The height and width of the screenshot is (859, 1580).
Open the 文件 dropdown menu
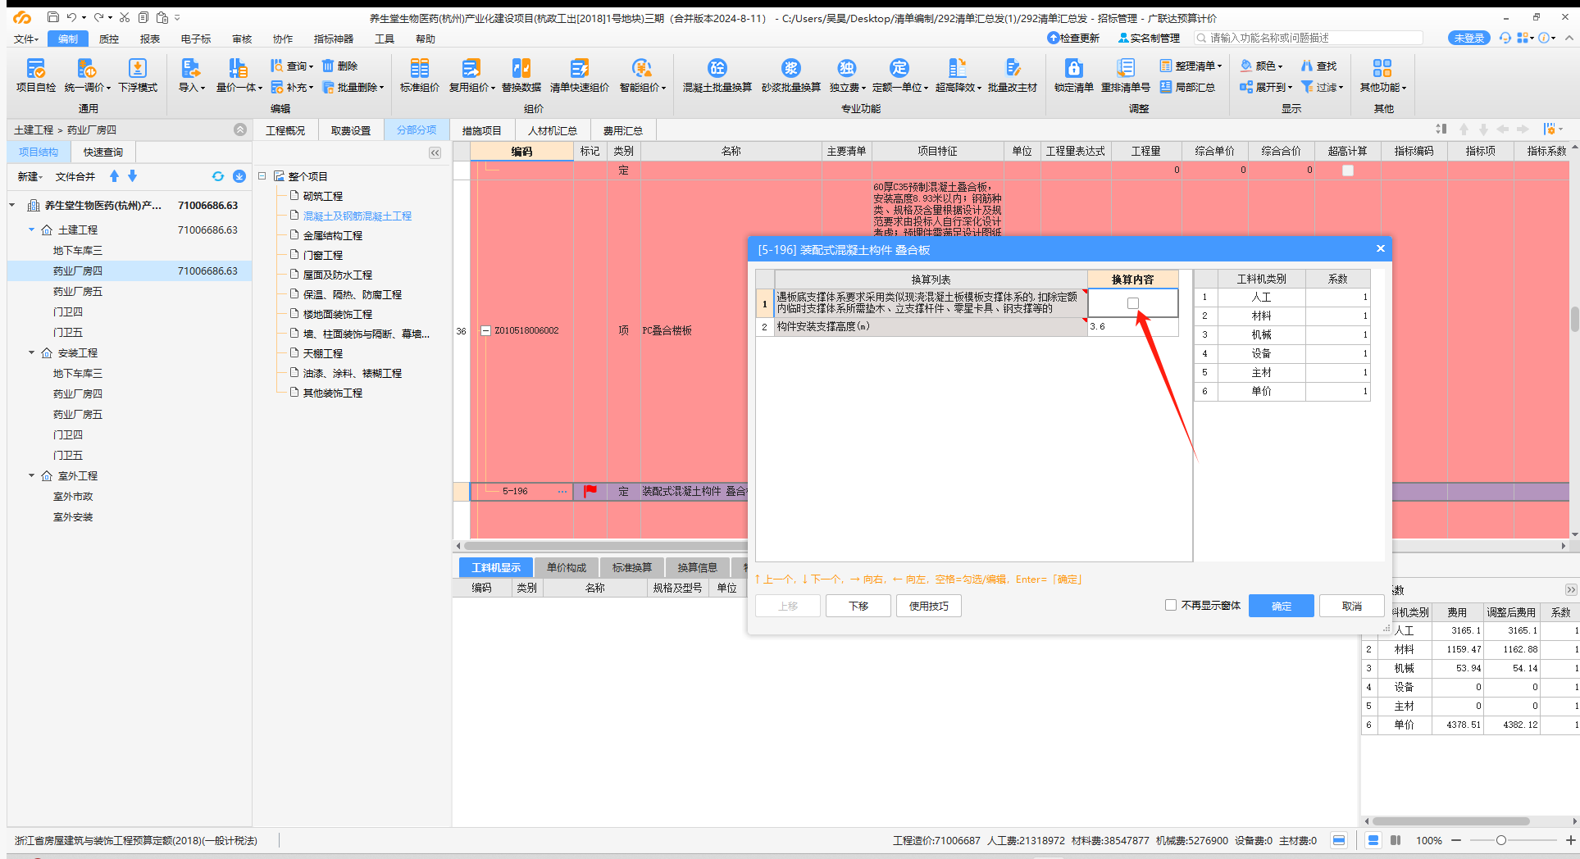[x=26, y=39]
